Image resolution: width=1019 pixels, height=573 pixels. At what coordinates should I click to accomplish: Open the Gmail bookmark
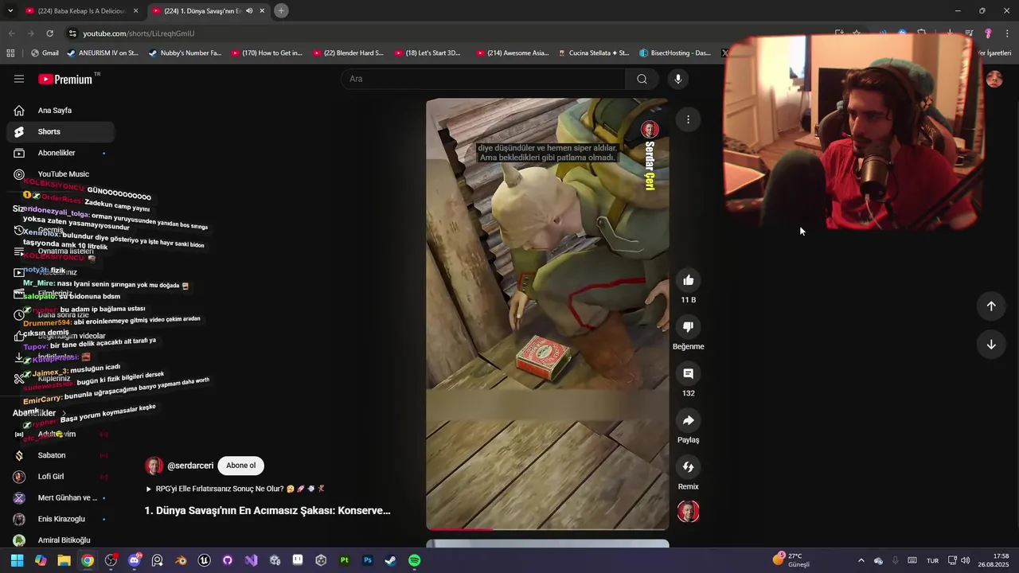click(x=45, y=53)
